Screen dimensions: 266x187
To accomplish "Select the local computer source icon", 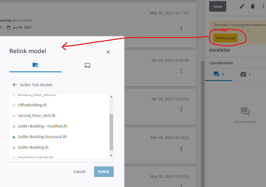I will 87,65.
